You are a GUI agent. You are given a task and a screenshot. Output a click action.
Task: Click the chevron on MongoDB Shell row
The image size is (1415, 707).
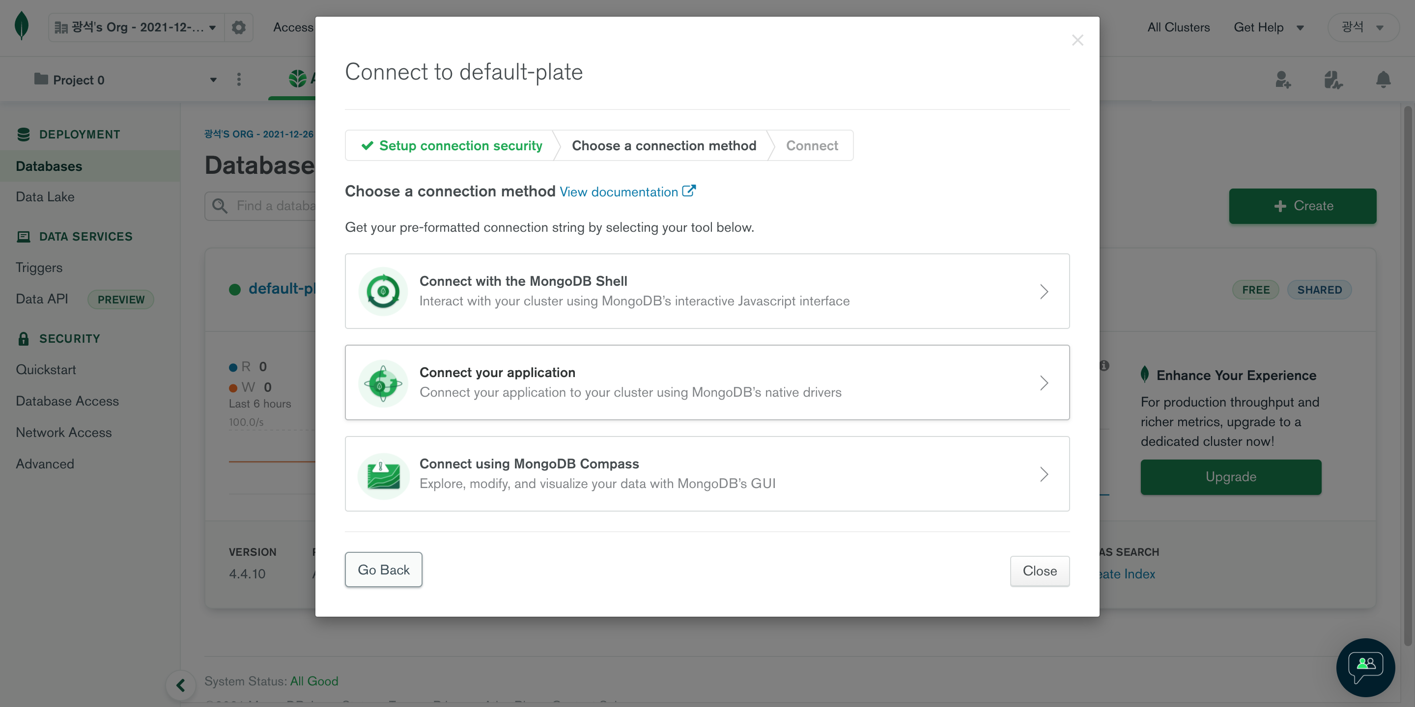coord(1044,292)
